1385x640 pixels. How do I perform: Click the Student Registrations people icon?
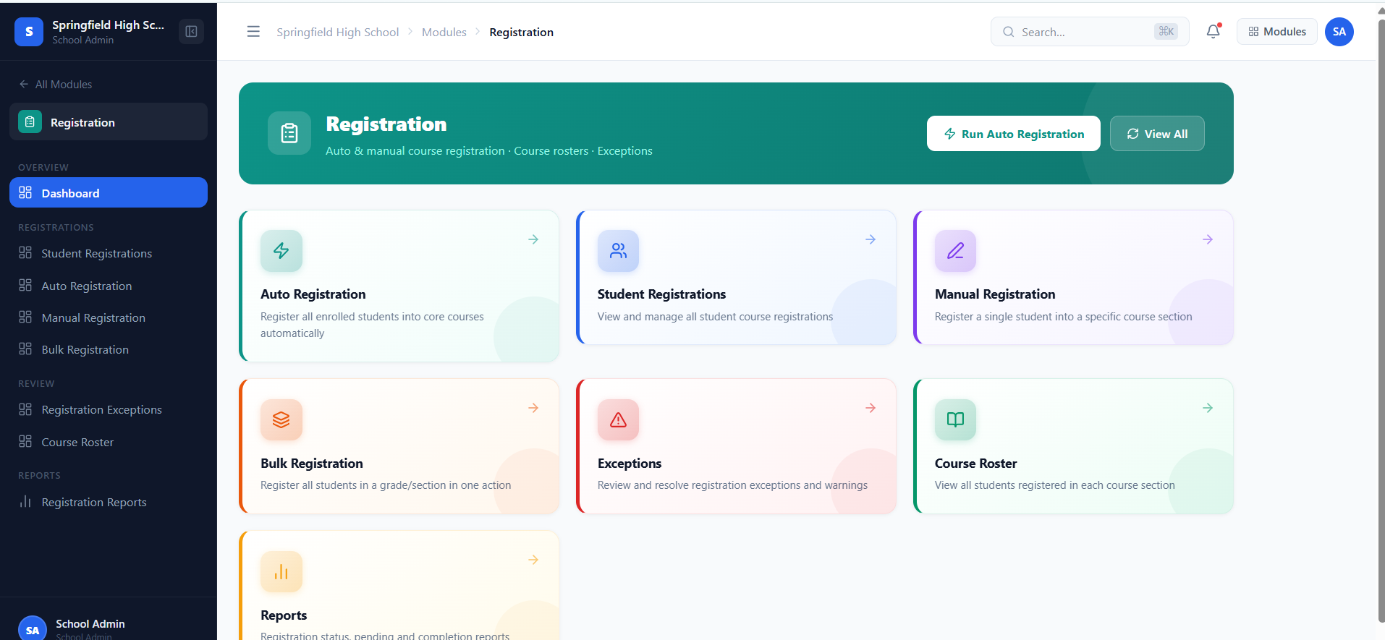click(x=619, y=251)
